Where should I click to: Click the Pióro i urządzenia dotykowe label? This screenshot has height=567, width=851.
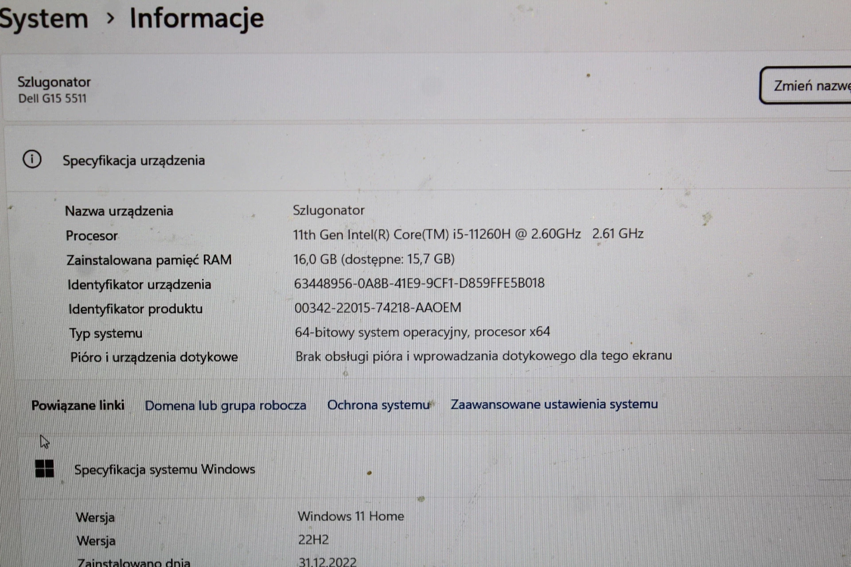pyautogui.click(x=154, y=357)
